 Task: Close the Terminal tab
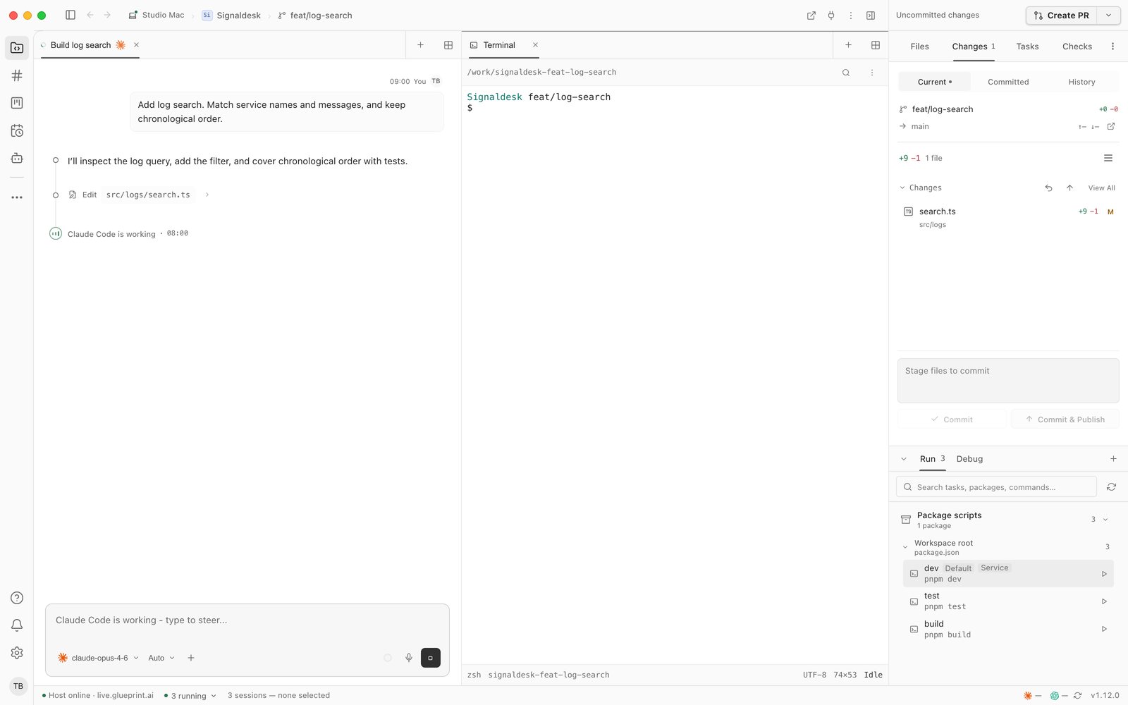pyautogui.click(x=536, y=45)
